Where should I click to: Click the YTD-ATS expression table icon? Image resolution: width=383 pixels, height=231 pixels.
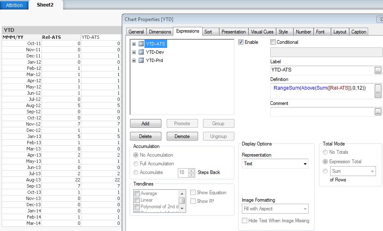point(141,44)
